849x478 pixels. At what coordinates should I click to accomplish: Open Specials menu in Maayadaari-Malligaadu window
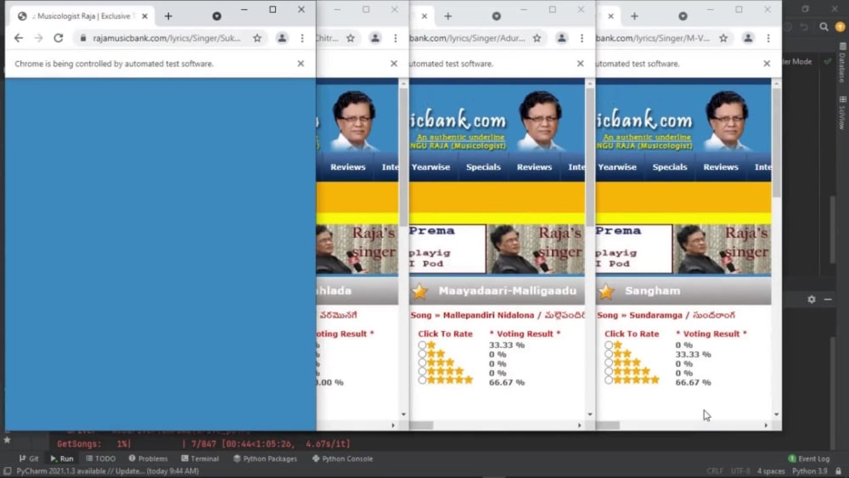click(483, 166)
